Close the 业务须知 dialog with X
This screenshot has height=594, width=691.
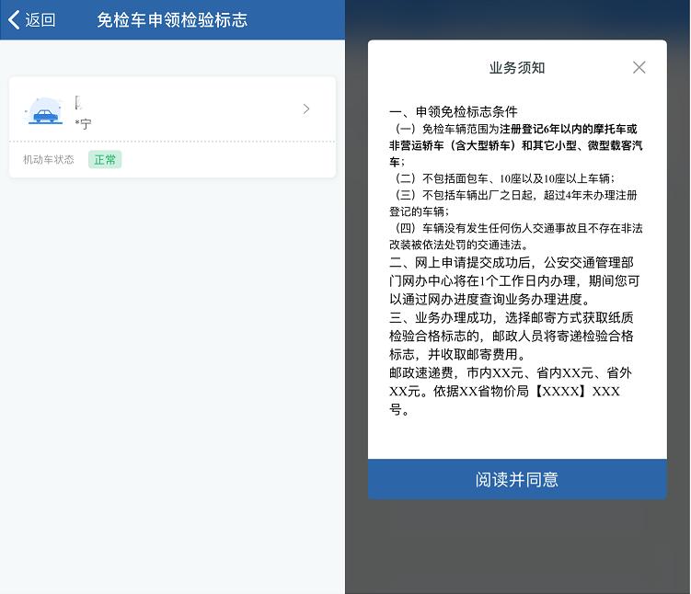click(x=639, y=67)
